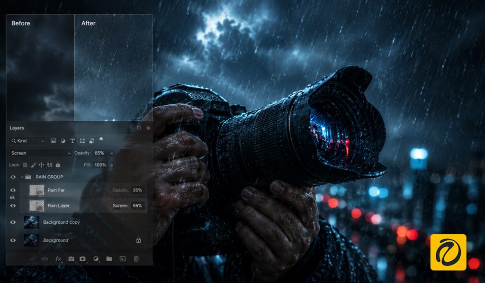485x283 pixels.
Task: Click the Rain Layer name text
Action: click(x=58, y=206)
